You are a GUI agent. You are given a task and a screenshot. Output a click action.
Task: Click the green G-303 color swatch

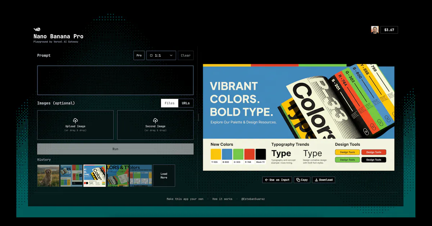pos(238,154)
